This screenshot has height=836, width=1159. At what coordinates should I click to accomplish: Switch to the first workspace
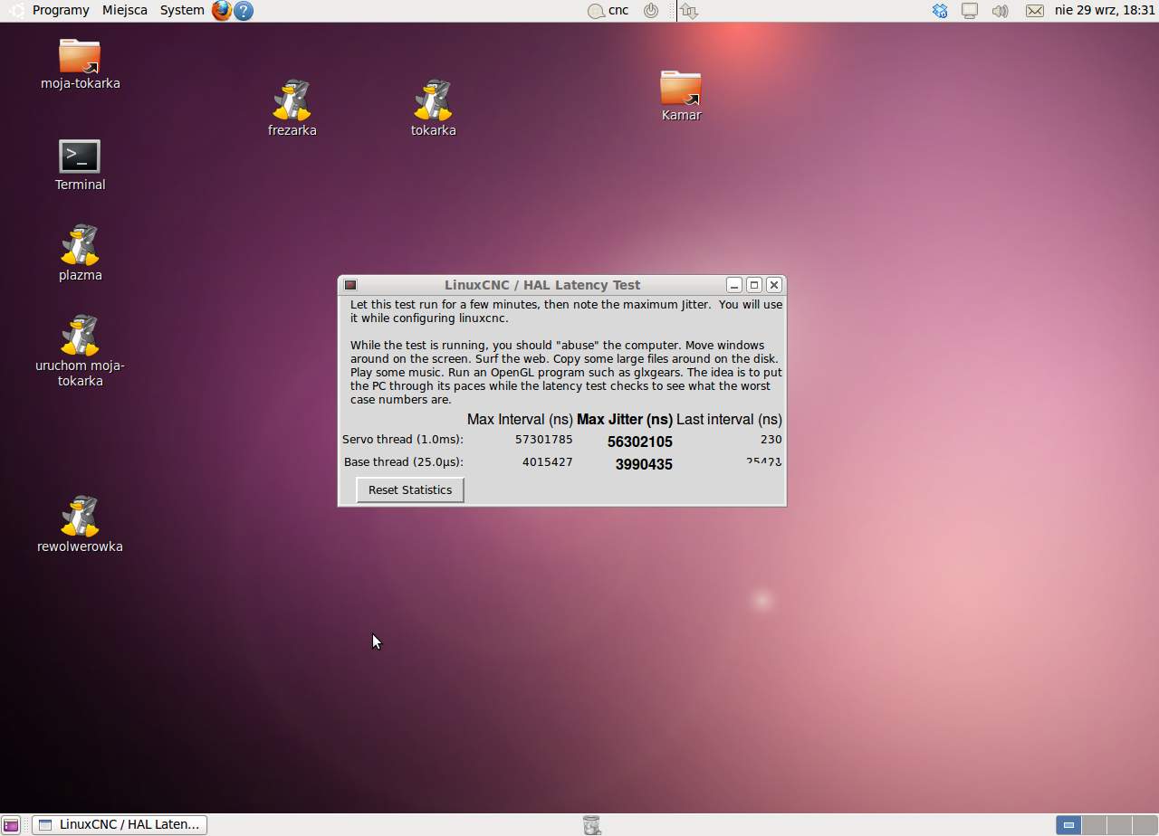1068,825
